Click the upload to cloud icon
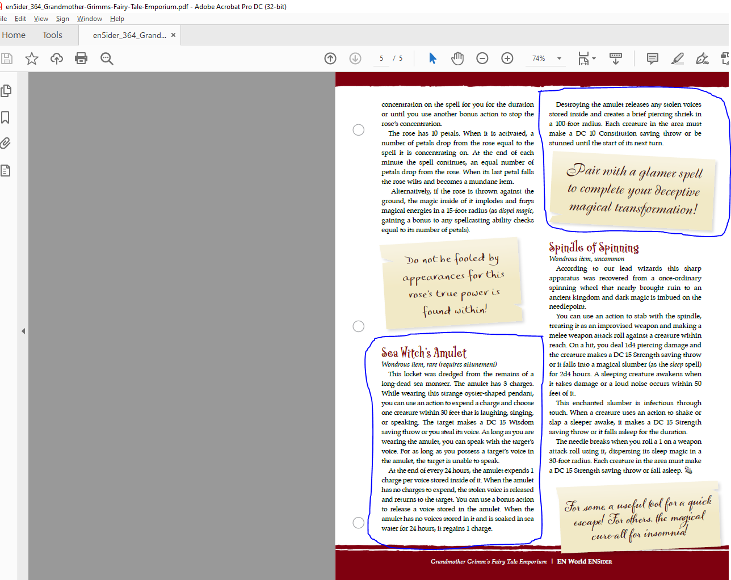Viewport: 731px width, 580px height. click(57, 58)
